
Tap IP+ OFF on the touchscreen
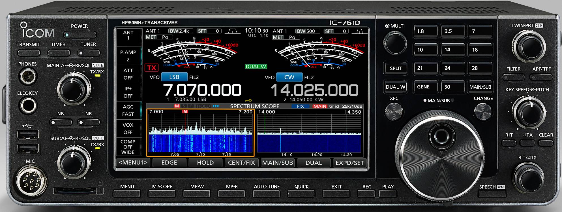[128, 92]
